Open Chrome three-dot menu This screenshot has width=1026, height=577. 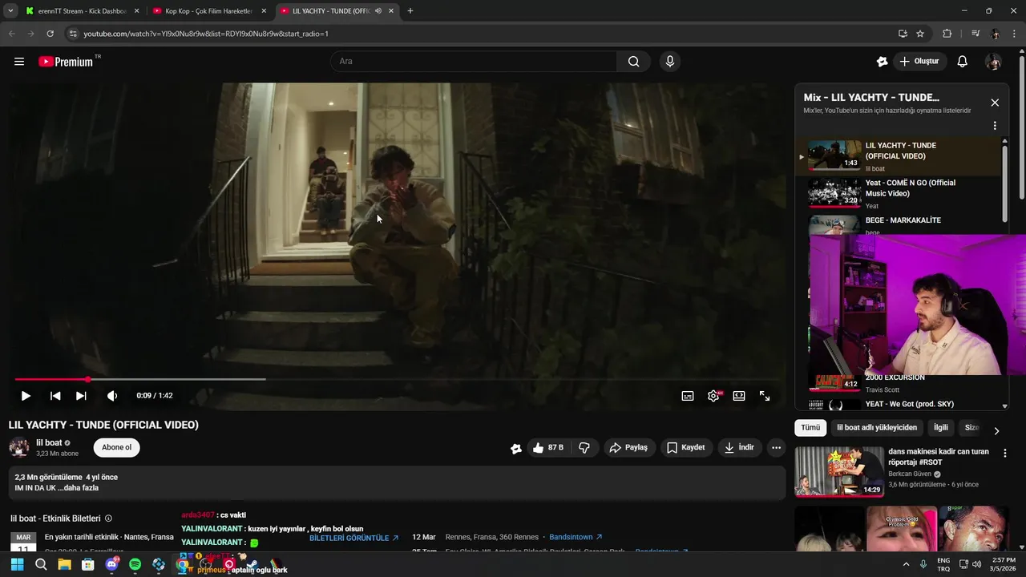coord(1015,34)
